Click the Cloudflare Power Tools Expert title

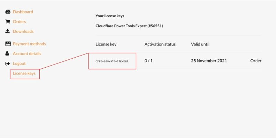pyautogui.click(x=129, y=26)
